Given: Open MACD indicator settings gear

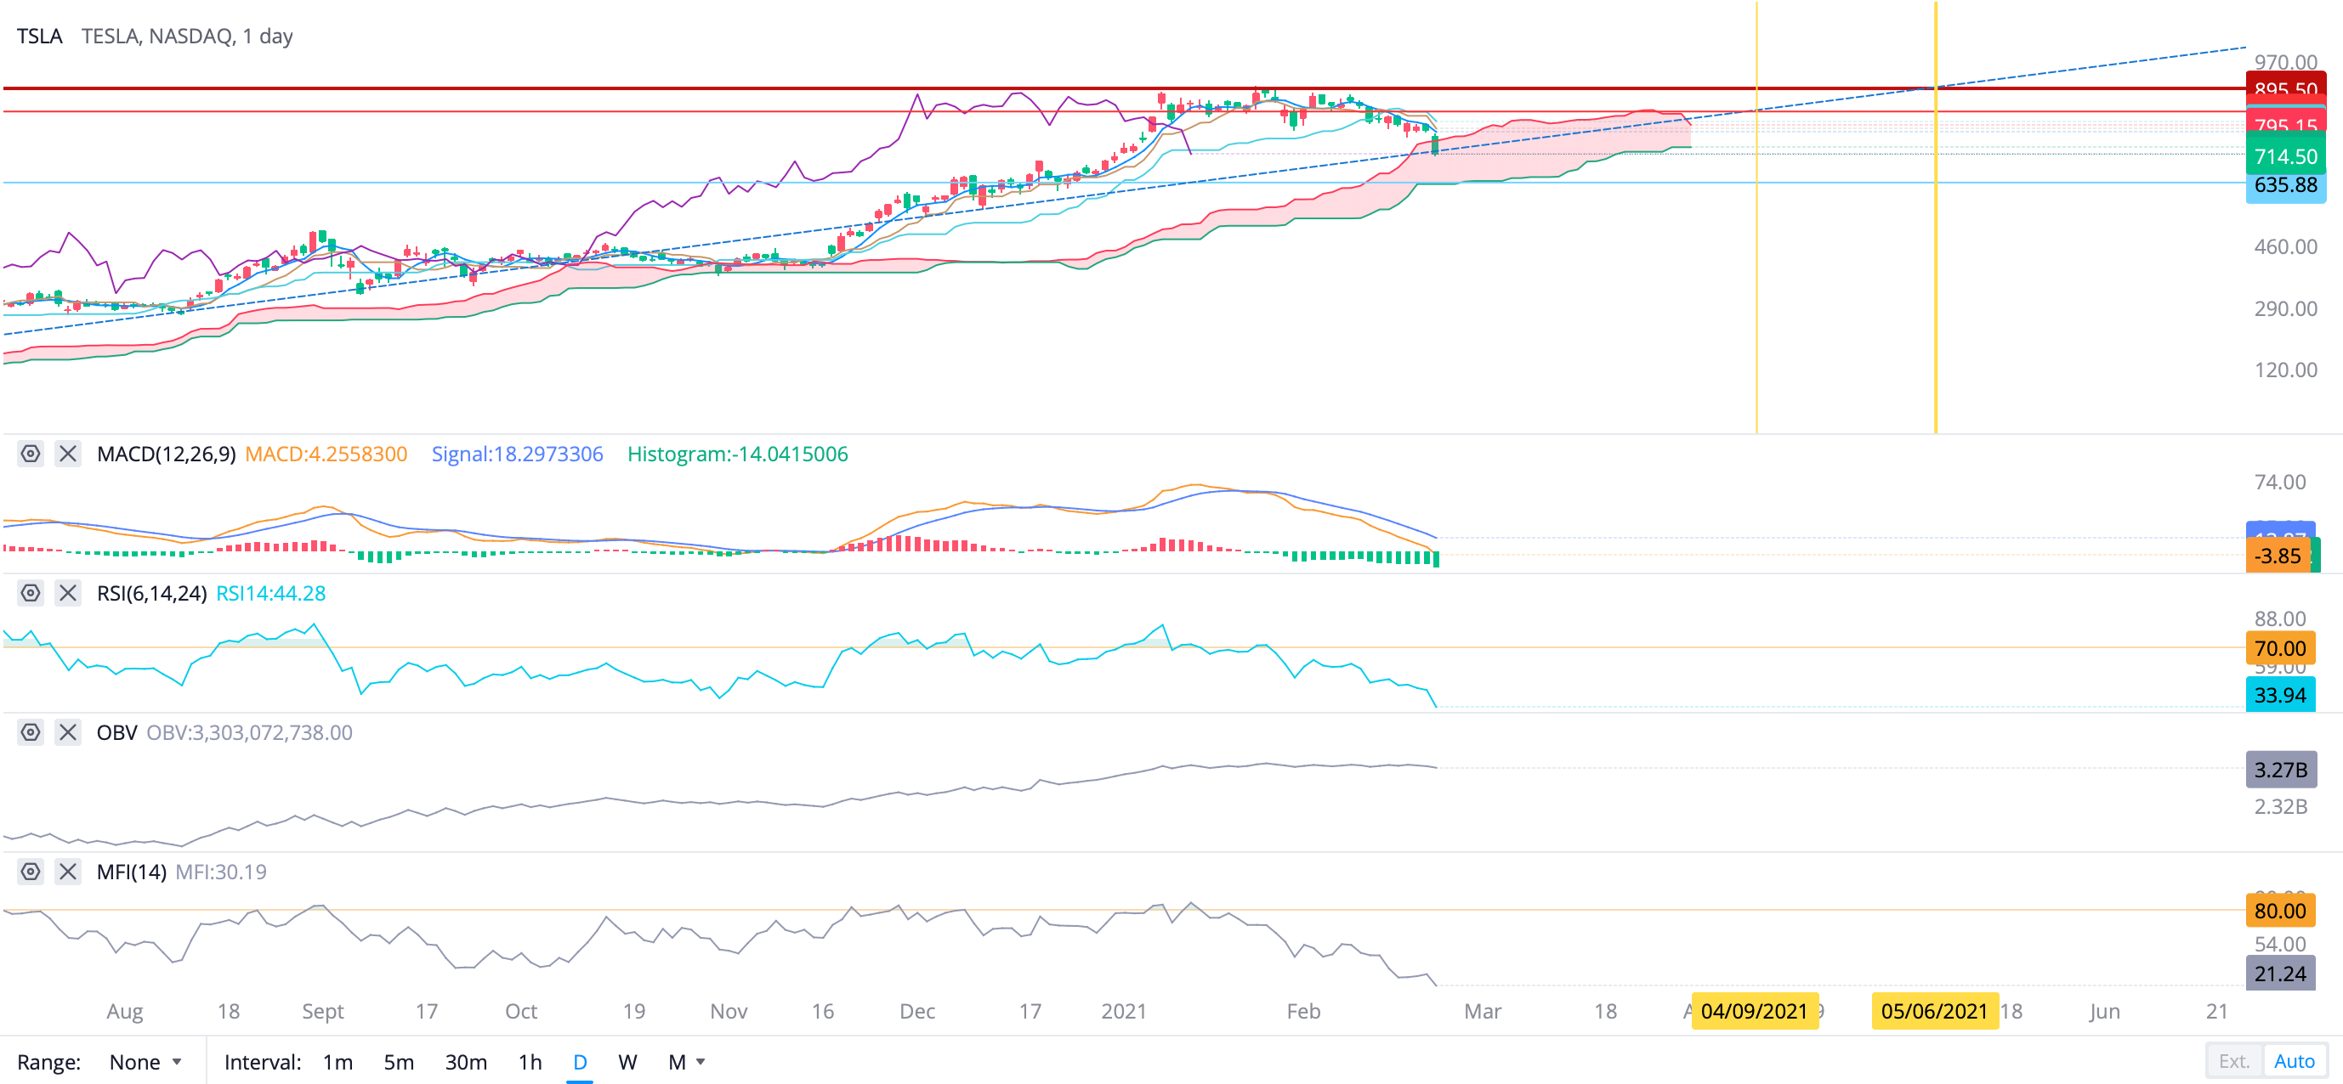Looking at the screenshot, I should tap(31, 454).
